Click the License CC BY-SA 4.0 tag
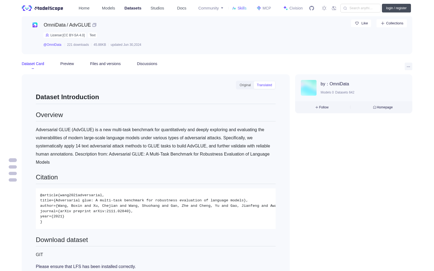This screenshot has height=271, width=434. [65, 35]
